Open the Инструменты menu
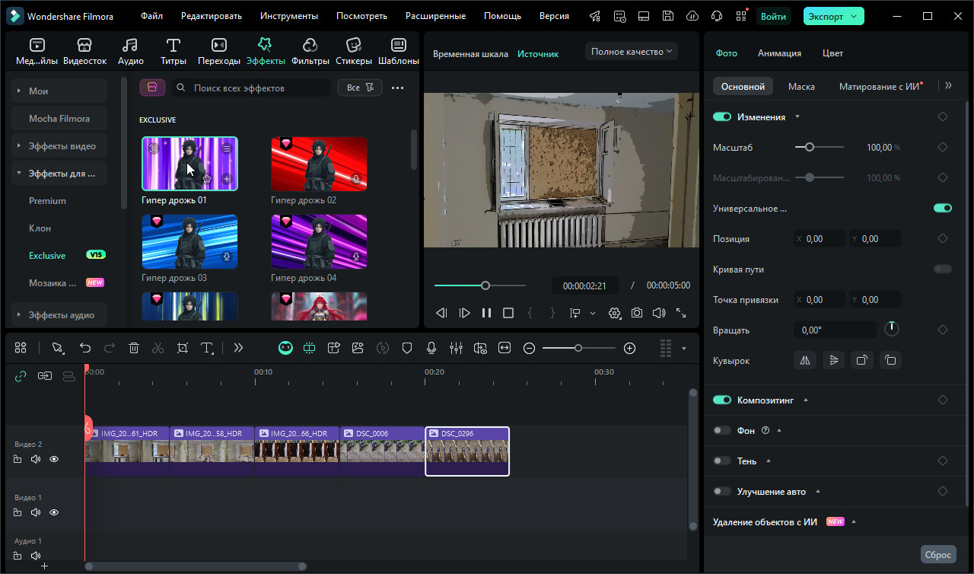Screen dimensions: 974x574 pyautogui.click(x=289, y=16)
